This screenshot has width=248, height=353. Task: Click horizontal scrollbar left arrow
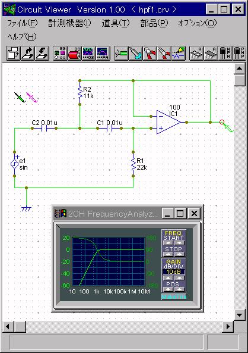click(8, 326)
